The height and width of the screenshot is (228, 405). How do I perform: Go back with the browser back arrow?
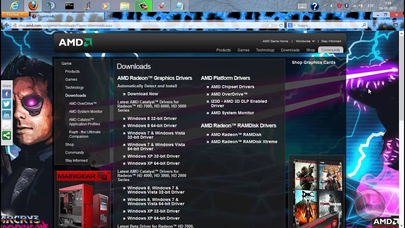pos(6,25)
